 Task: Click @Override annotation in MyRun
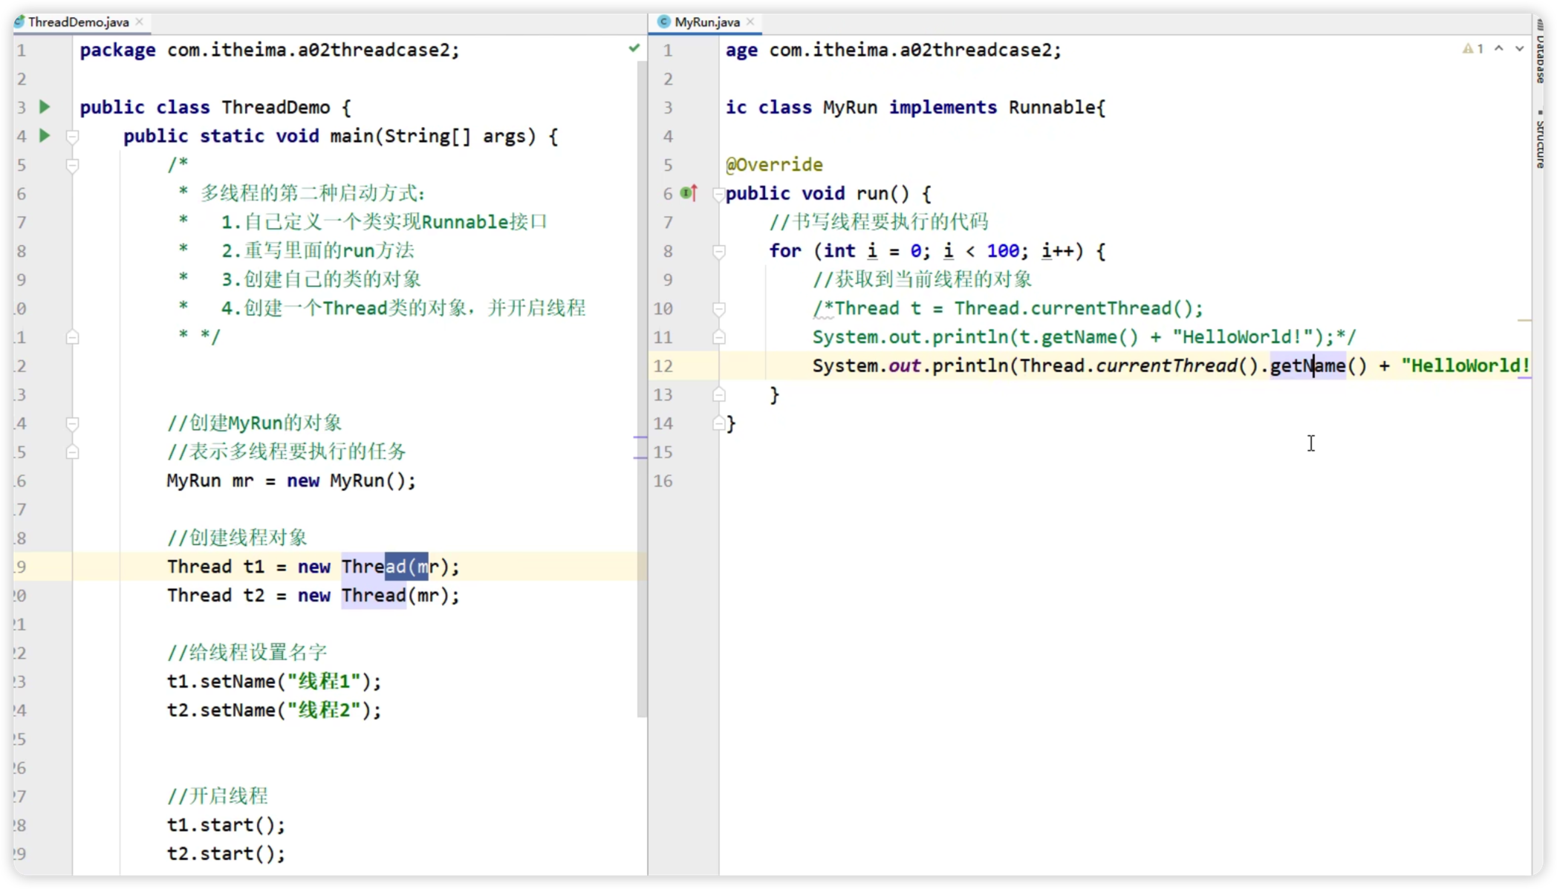[774, 165]
